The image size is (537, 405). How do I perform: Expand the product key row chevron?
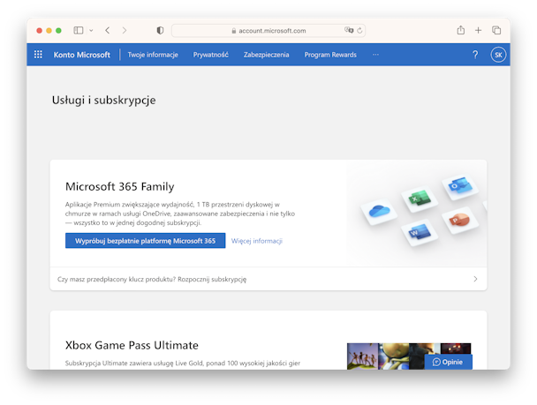[475, 279]
